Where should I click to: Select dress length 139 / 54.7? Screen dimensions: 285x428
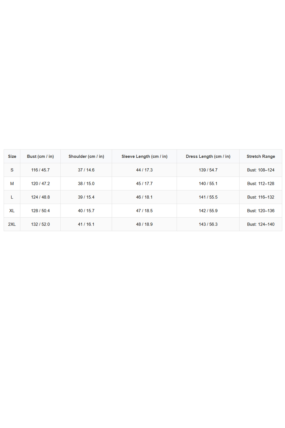pos(208,170)
